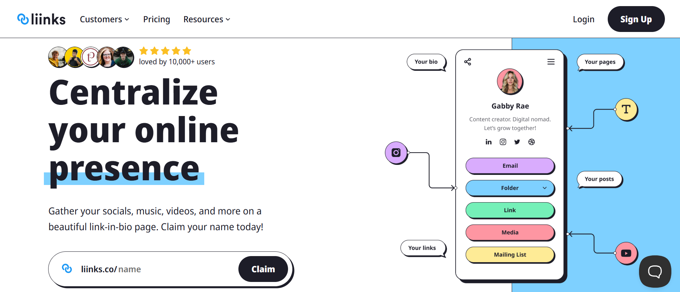Click the liinks icon inside the name field
The height and width of the screenshot is (292, 680).
pos(67,269)
